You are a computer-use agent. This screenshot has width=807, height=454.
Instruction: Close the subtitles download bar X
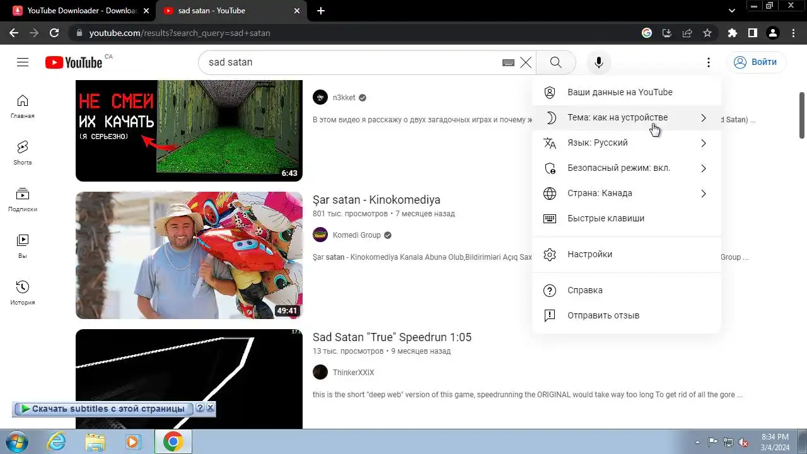[x=211, y=408]
